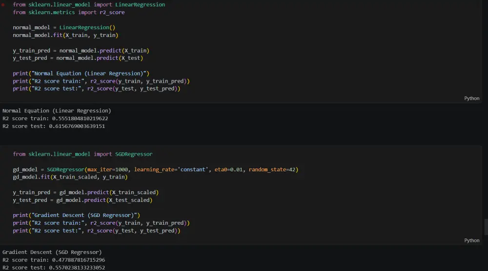Click the line 'normal_model.fit(X_train, y_train)'
The width and height of the screenshot is (488, 271).
click(65, 36)
